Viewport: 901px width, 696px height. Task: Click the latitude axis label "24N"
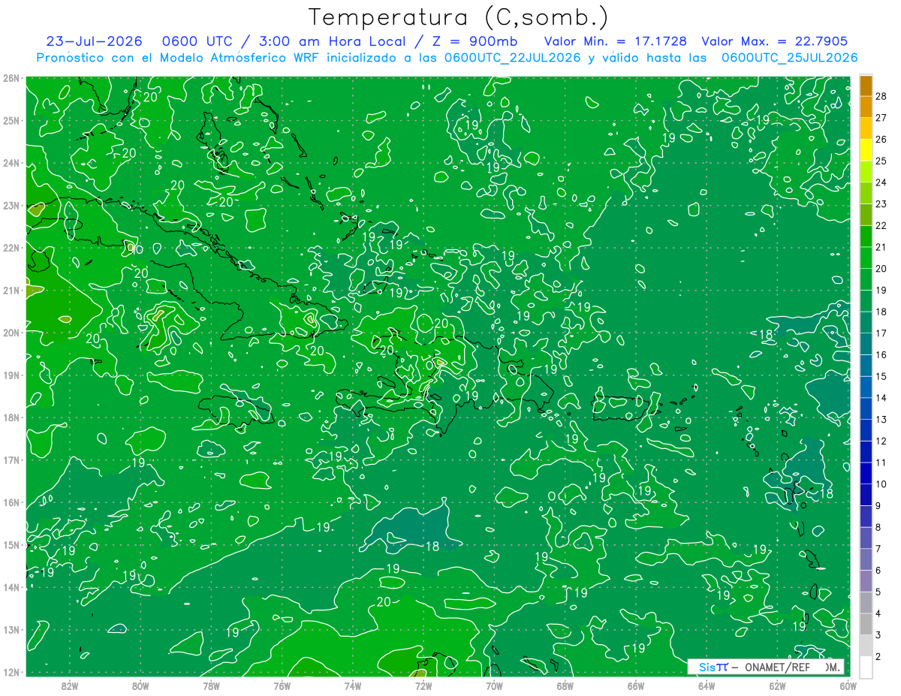[x=11, y=163]
